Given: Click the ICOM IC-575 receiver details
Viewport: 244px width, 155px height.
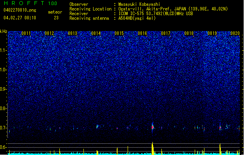Looking at the screenshot, I should click(x=156, y=14).
